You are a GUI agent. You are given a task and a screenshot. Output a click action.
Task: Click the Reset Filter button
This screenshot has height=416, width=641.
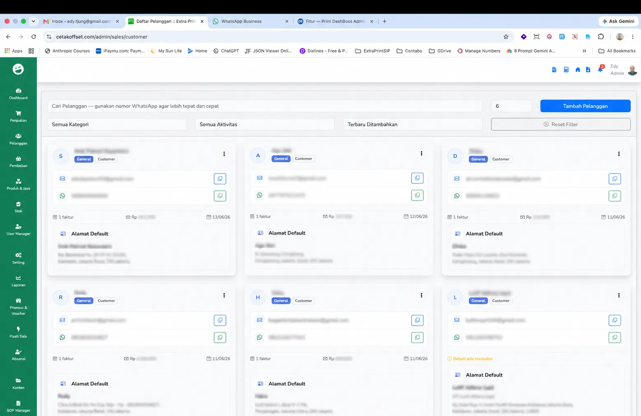point(561,124)
